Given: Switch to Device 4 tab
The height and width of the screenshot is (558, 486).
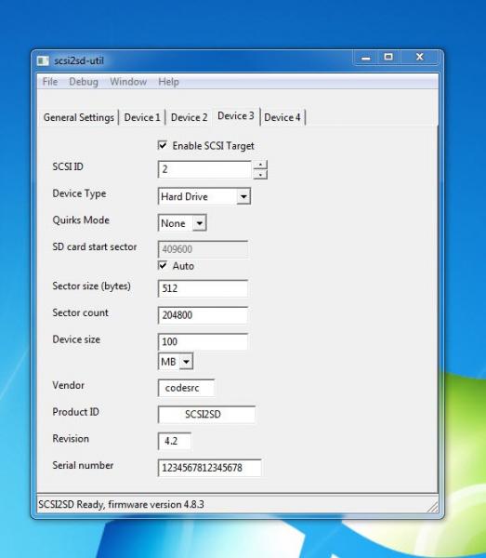Looking at the screenshot, I should 282,117.
